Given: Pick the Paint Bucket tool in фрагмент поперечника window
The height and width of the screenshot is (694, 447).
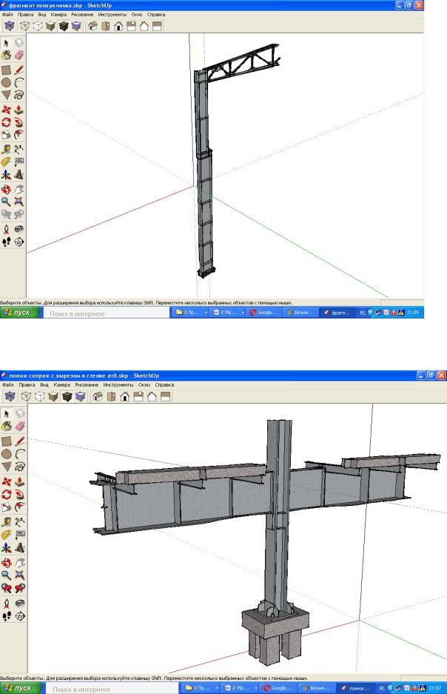Looking at the screenshot, I should click(x=7, y=55).
